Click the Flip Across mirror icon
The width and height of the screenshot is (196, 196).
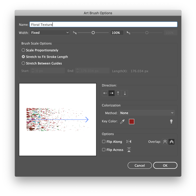point(129,150)
